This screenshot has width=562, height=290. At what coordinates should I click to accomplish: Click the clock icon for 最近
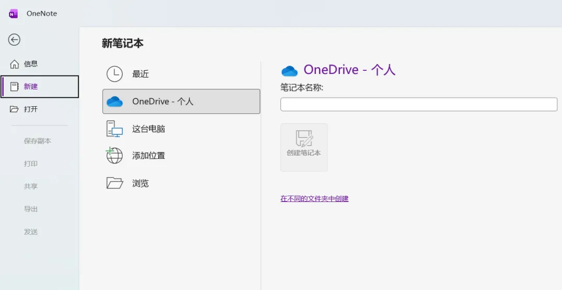(x=114, y=74)
